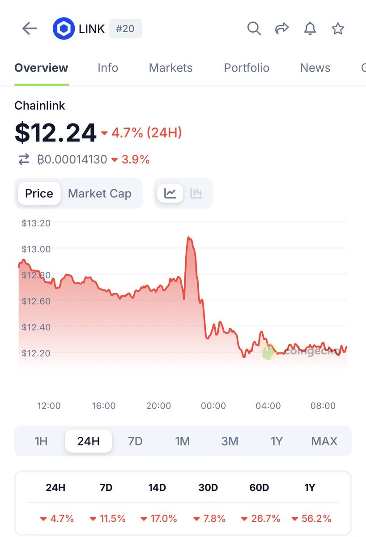Tap the share arrow icon
The height and width of the screenshot is (537, 366).
(282, 29)
